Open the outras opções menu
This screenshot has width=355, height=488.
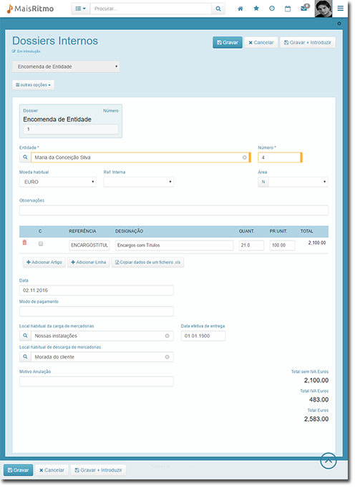34,85
